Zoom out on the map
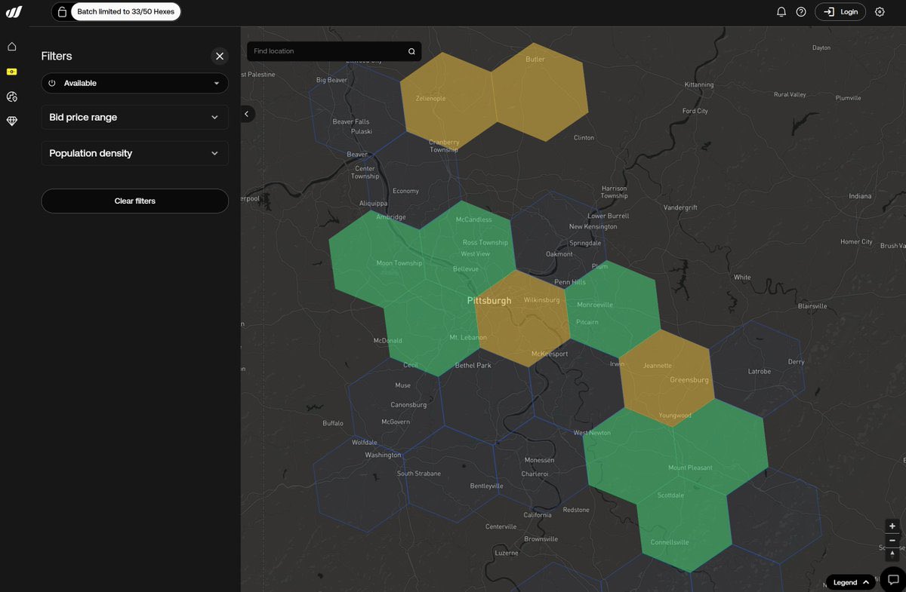The width and height of the screenshot is (906, 592). [x=892, y=540]
